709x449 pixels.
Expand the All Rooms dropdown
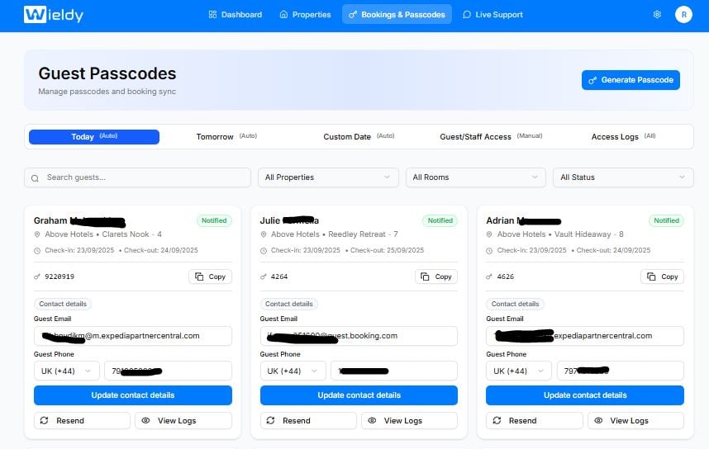(475, 177)
